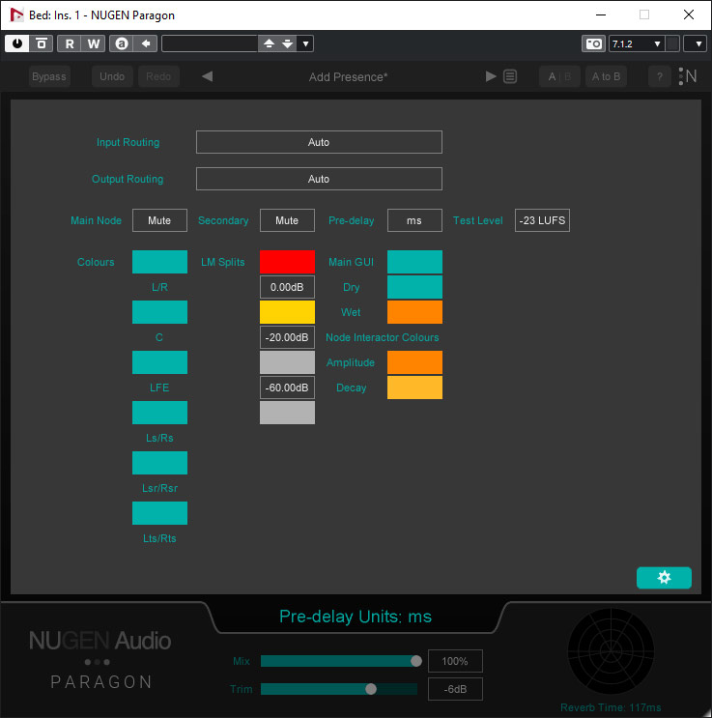Open the Output Routing Auto dropdown

319,179
